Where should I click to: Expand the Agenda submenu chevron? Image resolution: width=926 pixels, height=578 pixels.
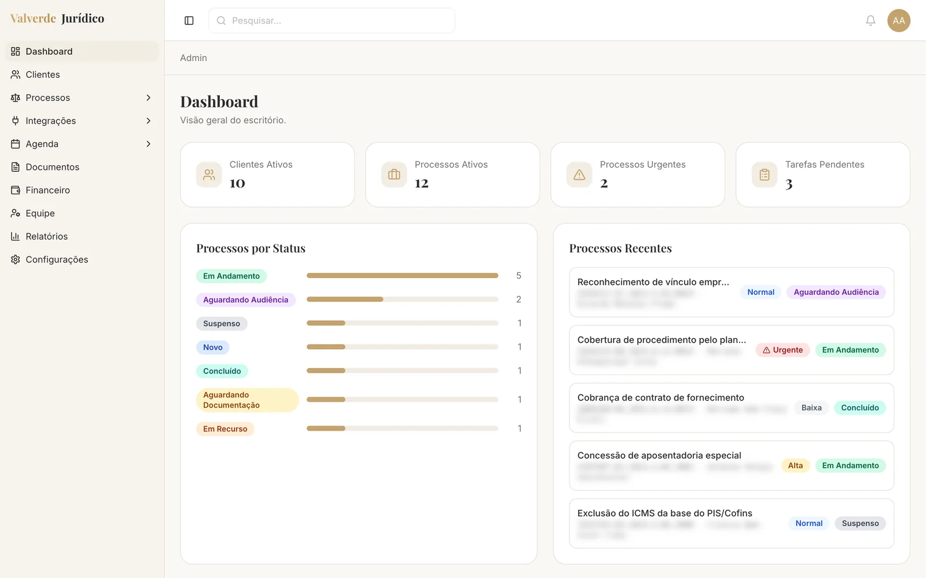click(148, 144)
